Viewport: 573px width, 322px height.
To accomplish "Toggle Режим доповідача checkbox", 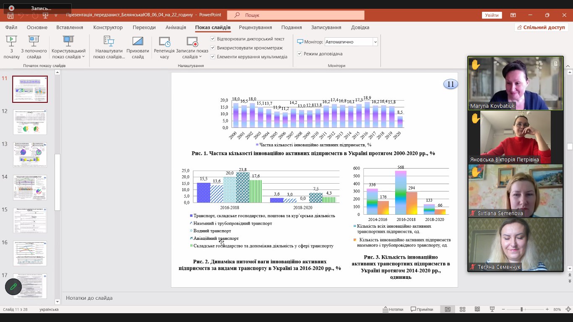I will point(300,54).
